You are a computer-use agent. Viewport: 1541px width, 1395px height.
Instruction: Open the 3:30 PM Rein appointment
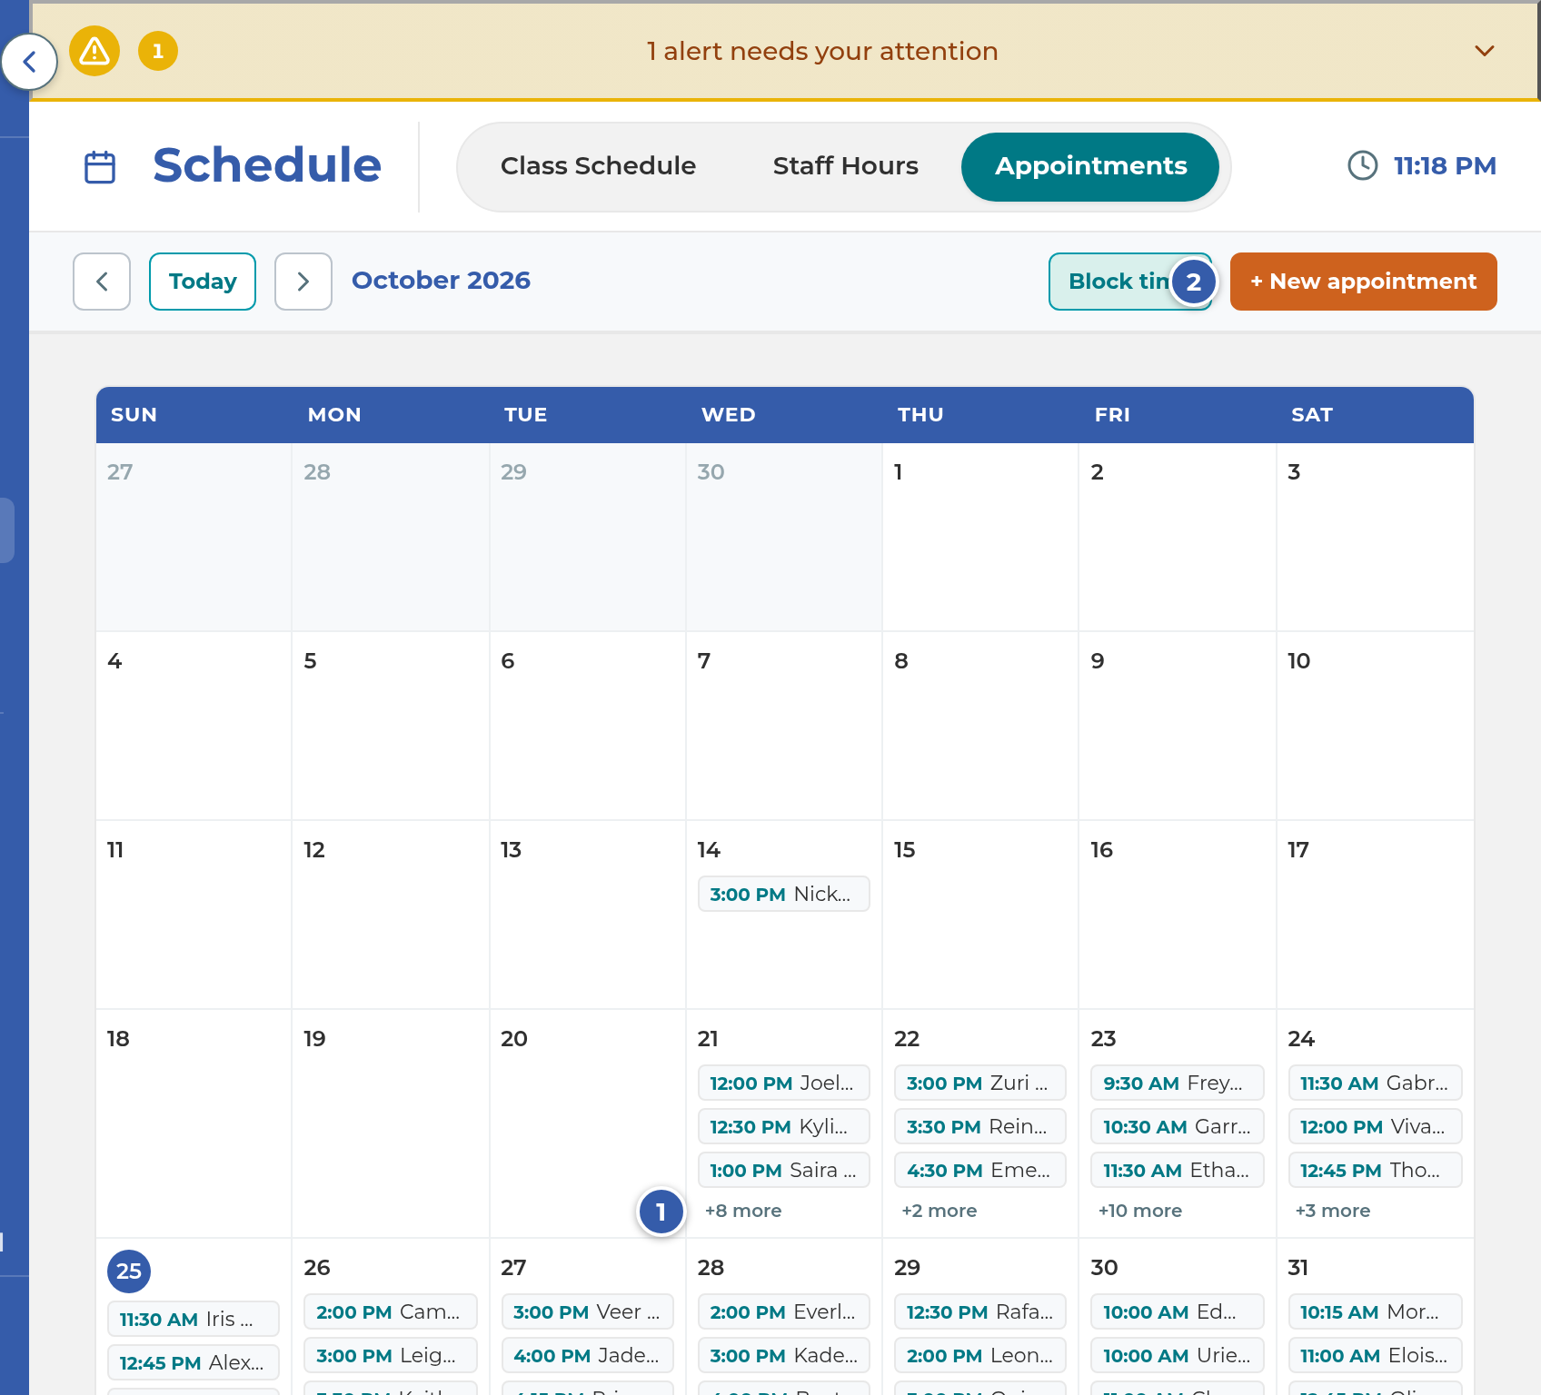(980, 1126)
